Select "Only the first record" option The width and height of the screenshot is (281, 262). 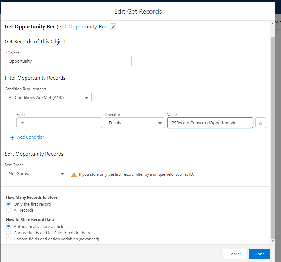pyautogui.click(x=9, y=204)
